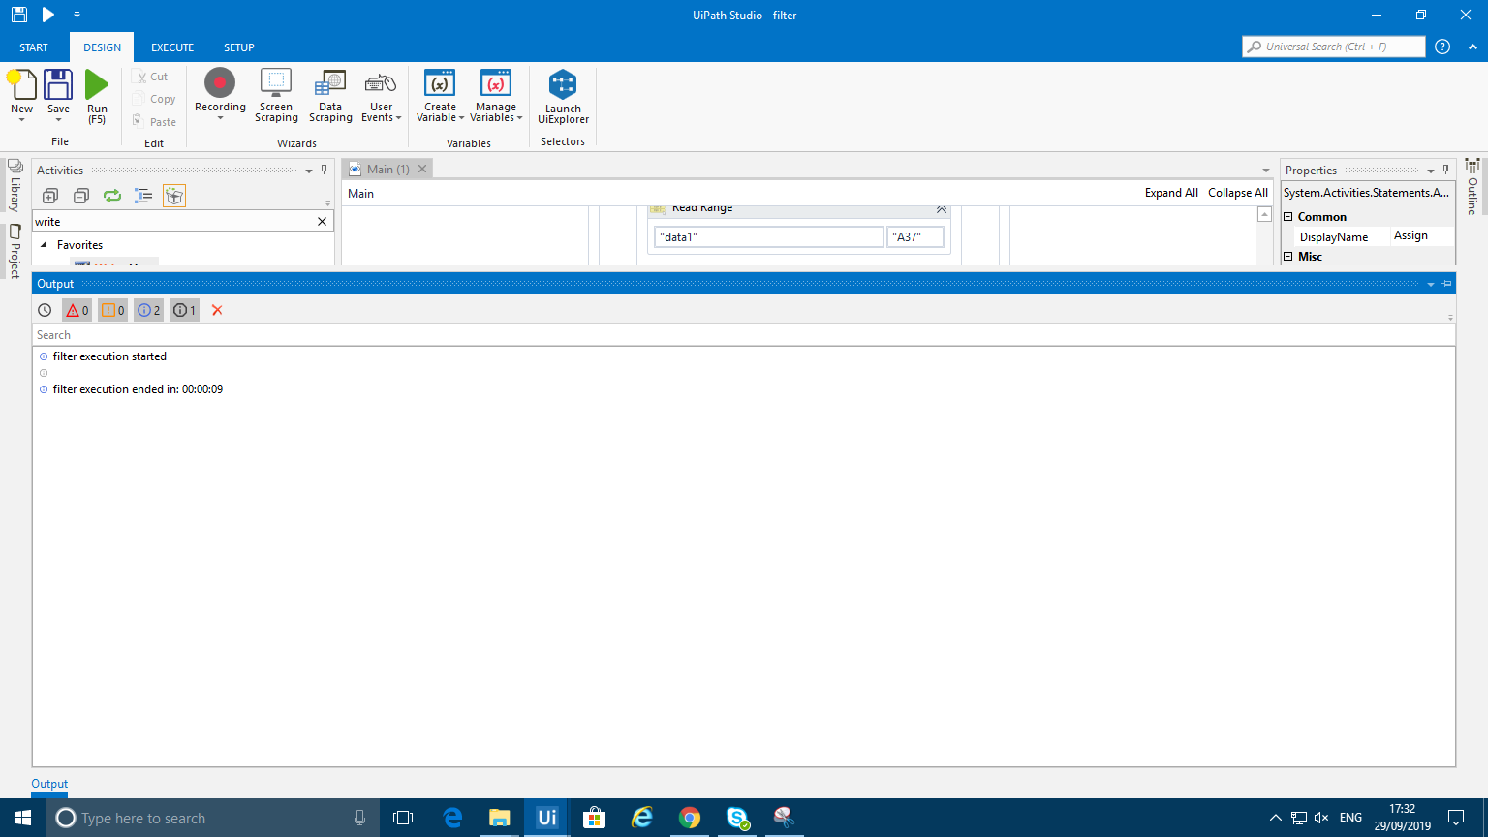
Task: Toggle timestamps with the clock icon in Output
Action: coord(45,310)
